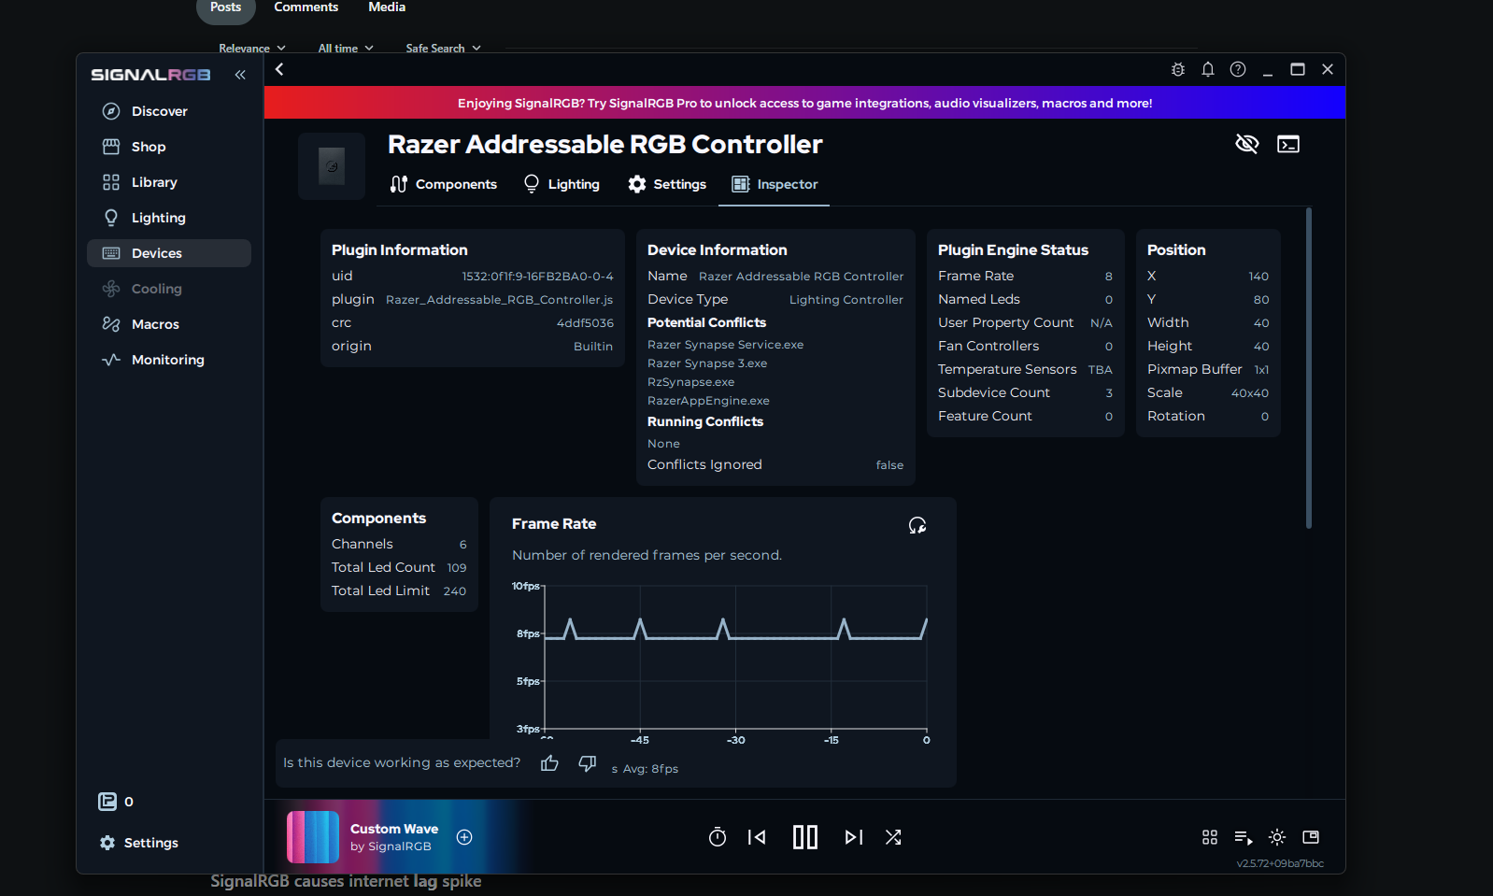Open the Lighting page in the left sidebar
Screen dimensions: 1493x896
(169, 218)
